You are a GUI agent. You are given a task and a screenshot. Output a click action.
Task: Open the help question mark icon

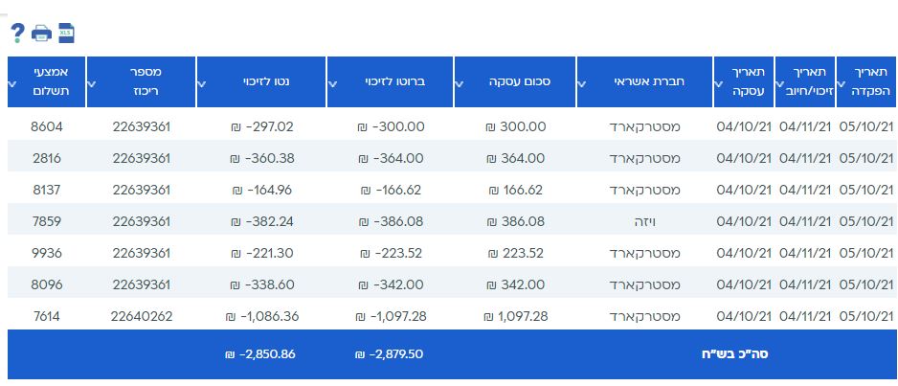pos(16,34)
